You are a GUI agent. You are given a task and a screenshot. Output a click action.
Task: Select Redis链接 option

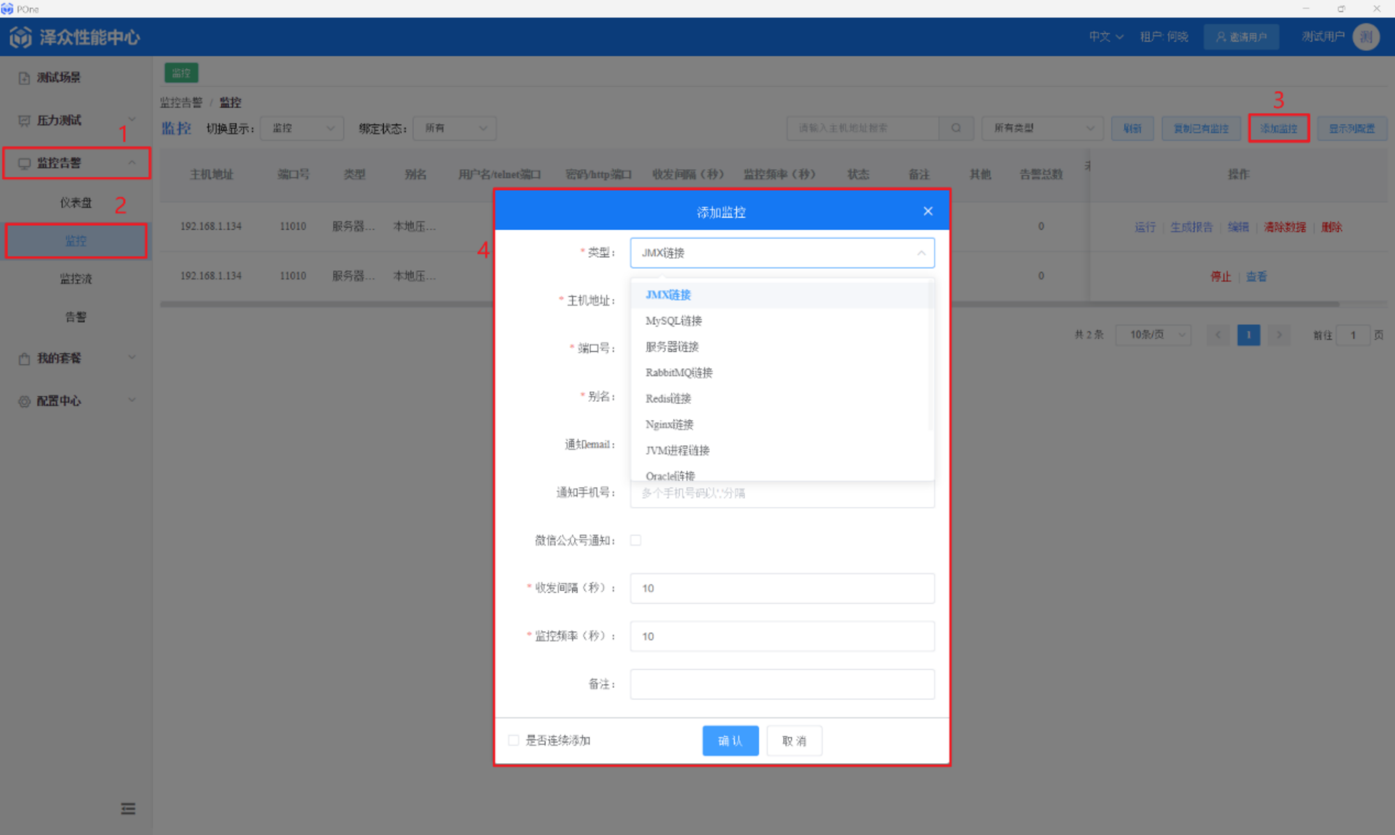782,398
